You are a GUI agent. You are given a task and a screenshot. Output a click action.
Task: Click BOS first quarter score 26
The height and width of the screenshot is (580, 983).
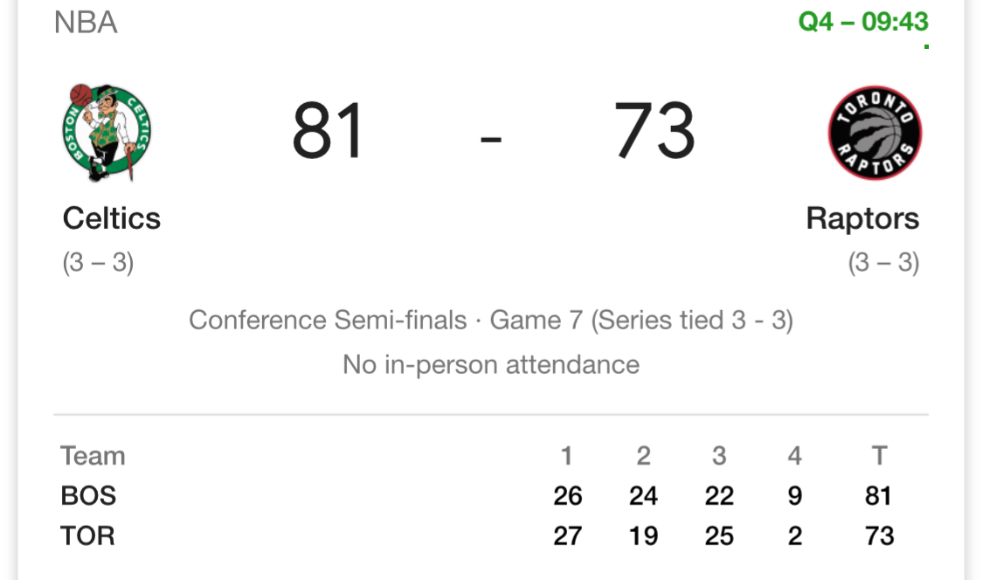click(567, 496)
